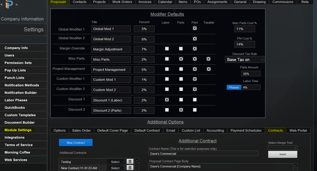Toggle Print checkbox for Global Modifier 2

click(195, 39)
